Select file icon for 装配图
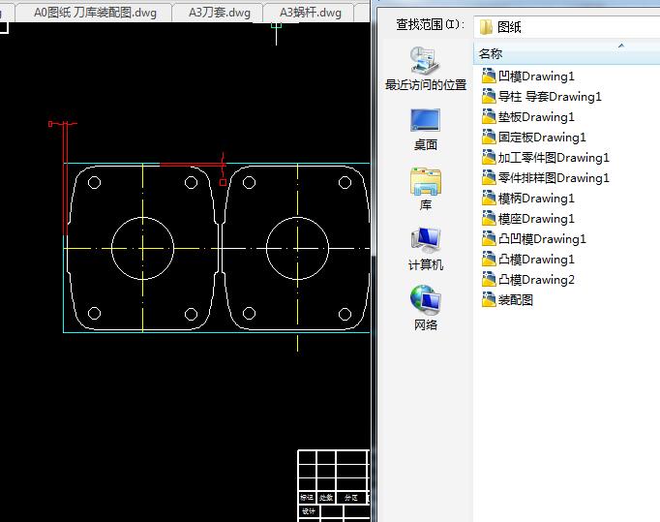The height and width of the screenshot is (522, 660). (489, 299)
